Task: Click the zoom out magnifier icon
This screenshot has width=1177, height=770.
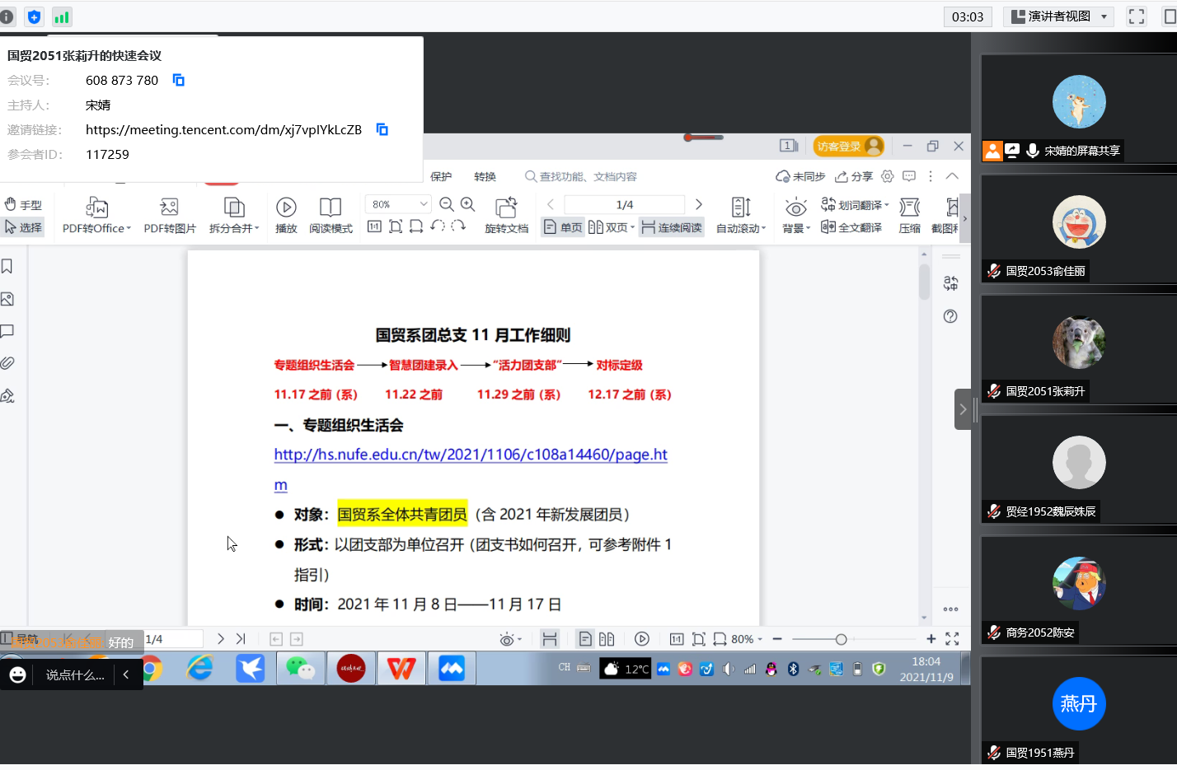Action: click(x=447, y=204)
